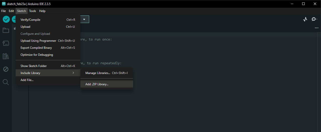Select Upload Using Programmer
Screen dimensions: 321x132
[x=48, y=41]
